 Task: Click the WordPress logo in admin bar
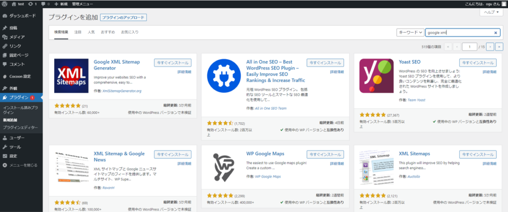(4, 4)
